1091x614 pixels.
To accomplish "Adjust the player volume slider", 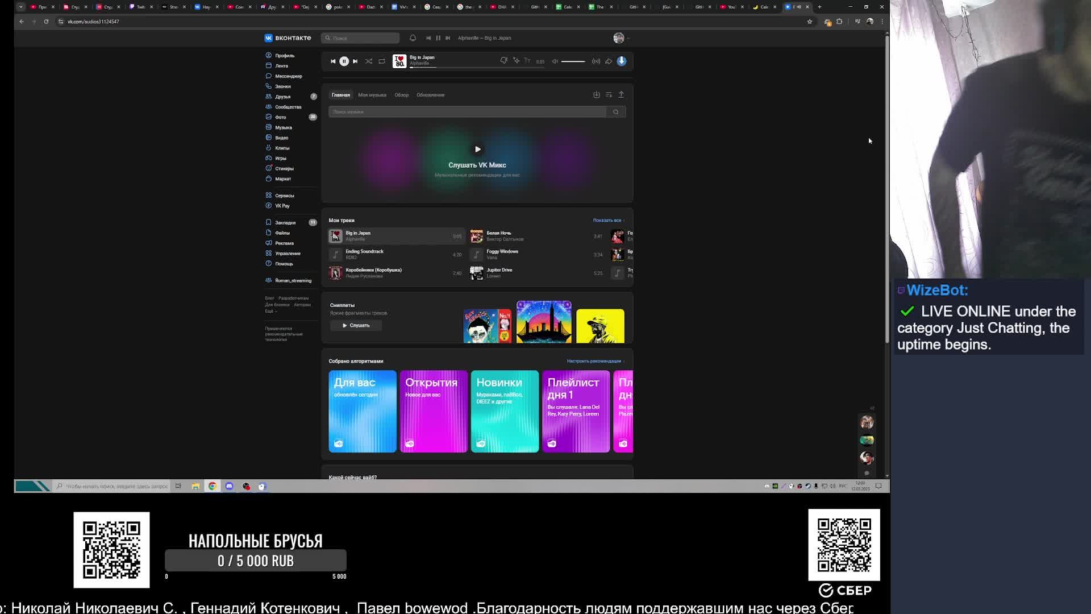I will coord(573,61).
